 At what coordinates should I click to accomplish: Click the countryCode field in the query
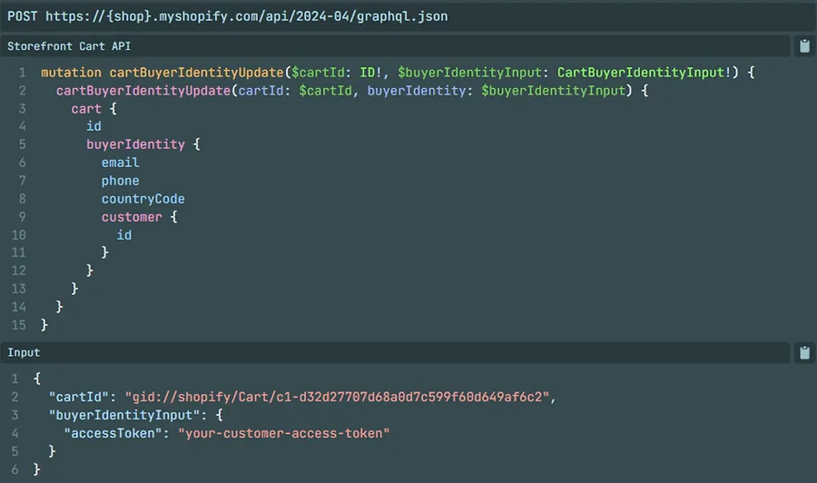click(143, 199)
